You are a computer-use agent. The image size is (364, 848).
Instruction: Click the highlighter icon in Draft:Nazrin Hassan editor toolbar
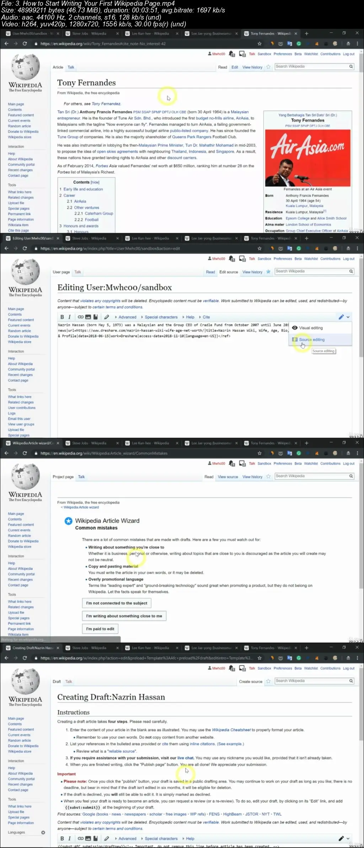click(106, 838)
